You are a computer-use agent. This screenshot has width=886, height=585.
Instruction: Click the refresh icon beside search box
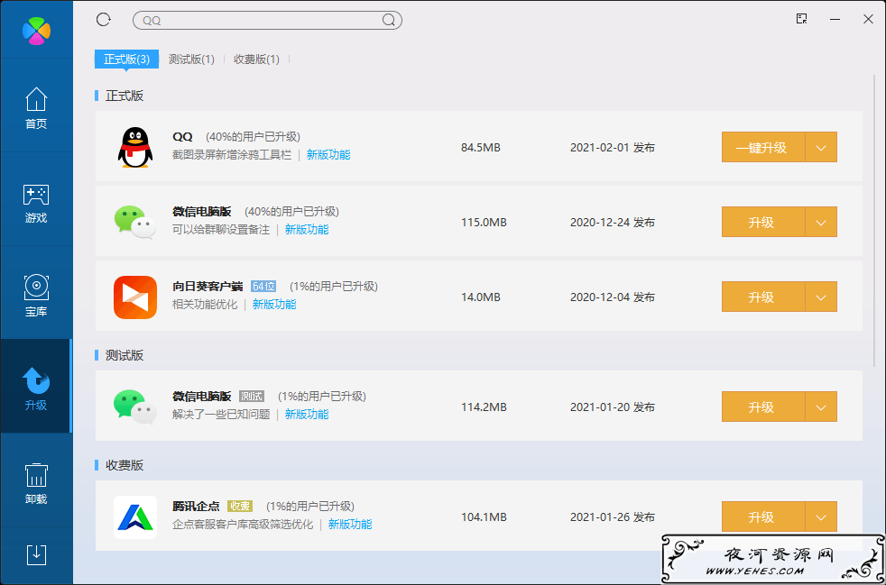click(104, 20)
